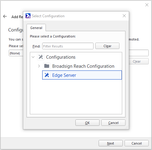152x150 pixels.
Task: Cancel the Select Configuration dialog
Action: pos(113,123)
